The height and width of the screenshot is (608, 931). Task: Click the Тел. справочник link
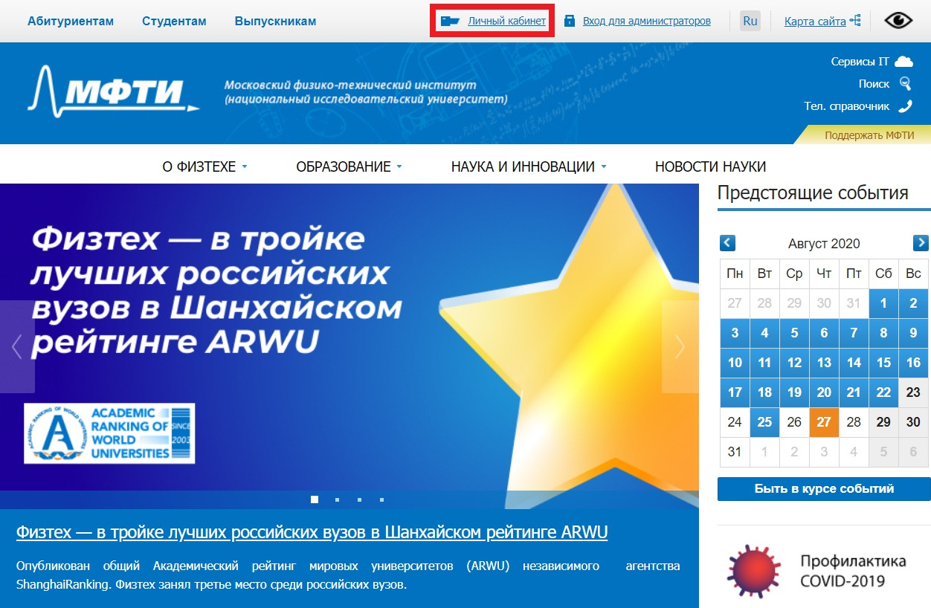846,106
